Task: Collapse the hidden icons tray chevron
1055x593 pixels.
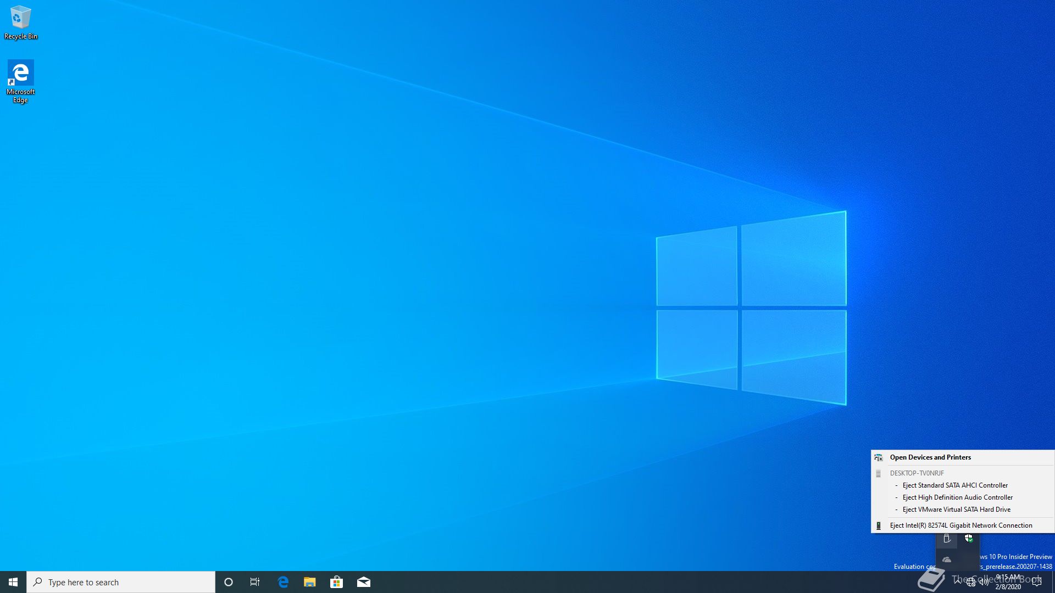Action: pyautogui.click(x=958, y=582)
